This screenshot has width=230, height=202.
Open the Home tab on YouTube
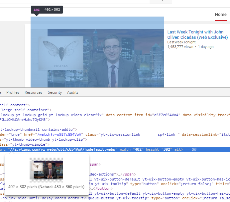click(221, 15)
